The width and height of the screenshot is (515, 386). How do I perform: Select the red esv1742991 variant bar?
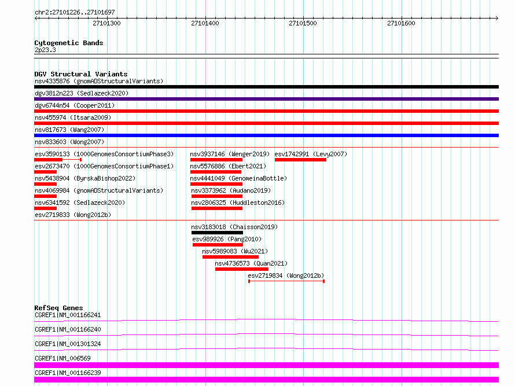[x=300, y=160]
